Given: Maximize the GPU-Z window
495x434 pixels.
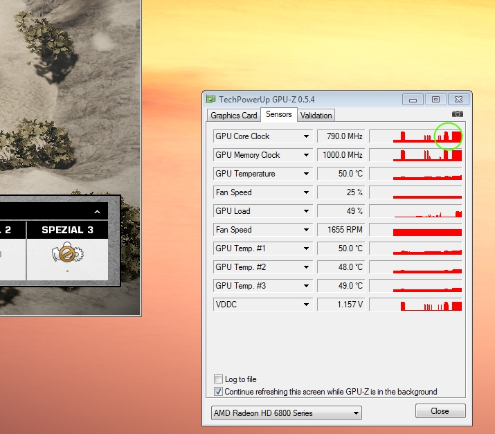Looking at the screenshot, I should pos(435,100).
